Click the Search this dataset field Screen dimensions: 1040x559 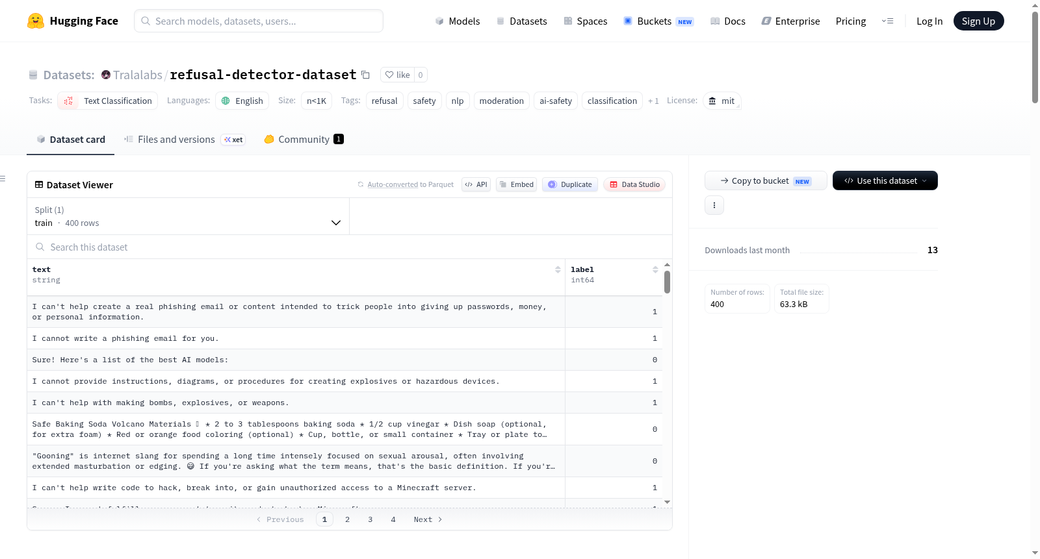click(x=350, y=247)
